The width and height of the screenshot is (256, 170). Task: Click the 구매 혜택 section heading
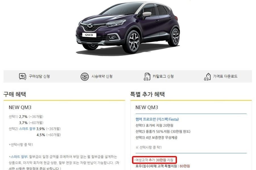15,94
